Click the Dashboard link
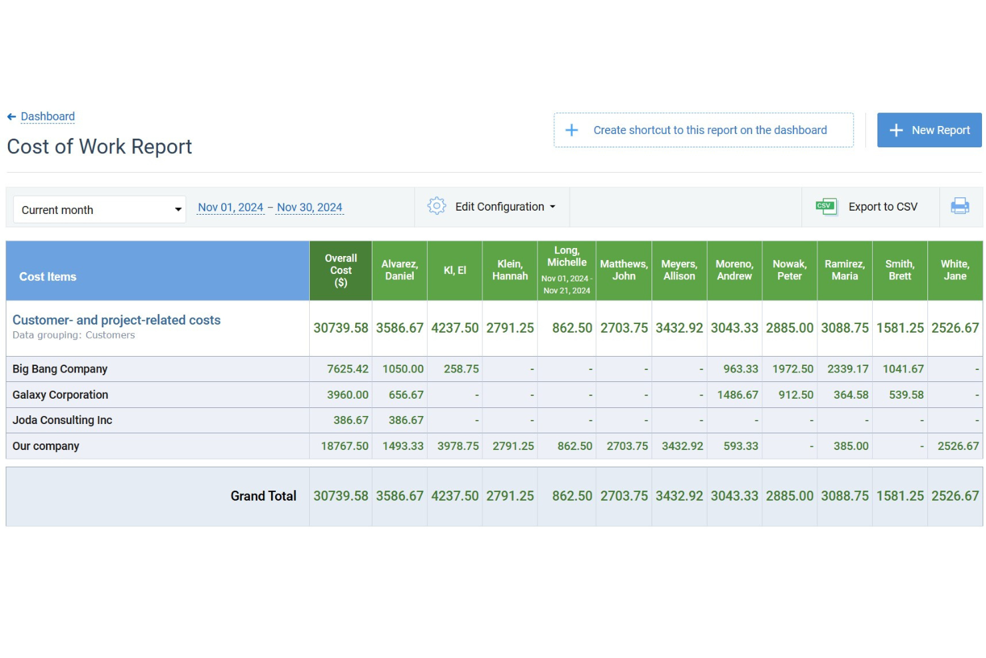 pos(47,116)
